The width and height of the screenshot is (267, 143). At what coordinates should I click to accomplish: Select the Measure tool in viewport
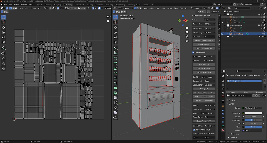coord(115,53)
